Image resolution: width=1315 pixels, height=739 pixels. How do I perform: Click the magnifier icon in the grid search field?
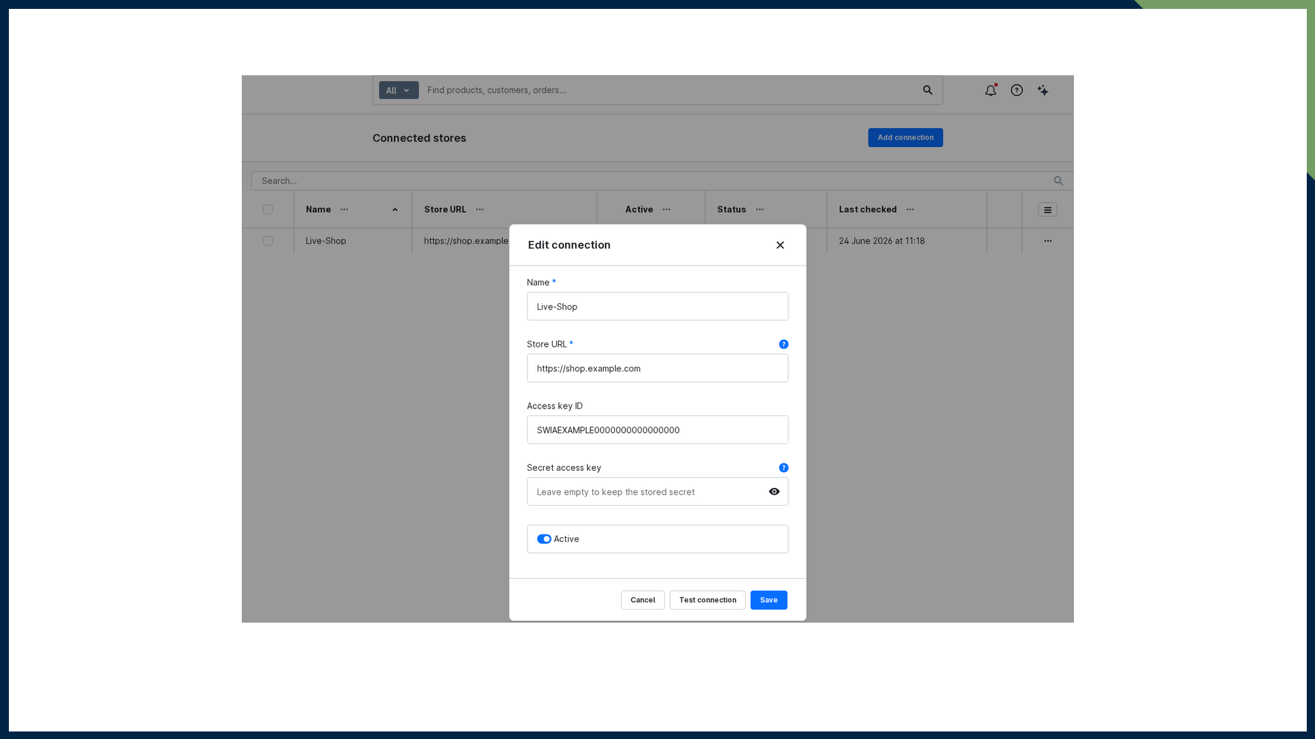(x=1058, y=181)
